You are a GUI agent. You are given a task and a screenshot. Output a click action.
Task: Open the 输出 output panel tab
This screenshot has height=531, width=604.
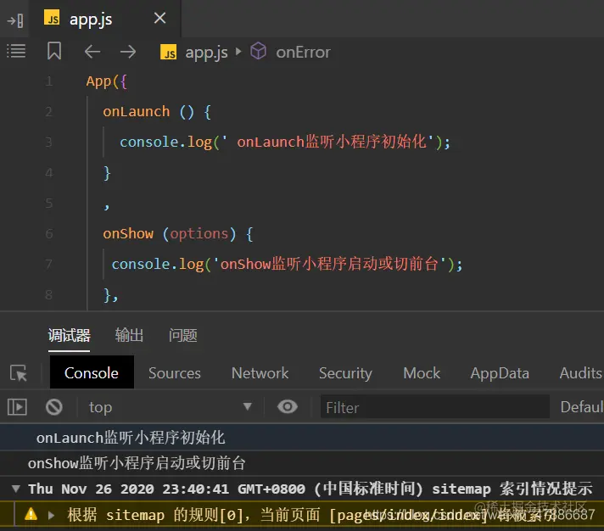coord(129,335)
